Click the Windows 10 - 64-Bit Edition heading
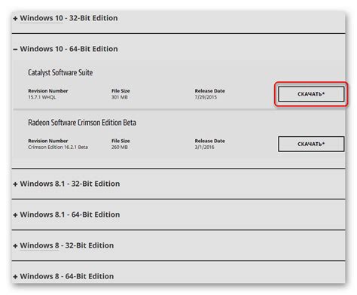 (x=69, y=49)
